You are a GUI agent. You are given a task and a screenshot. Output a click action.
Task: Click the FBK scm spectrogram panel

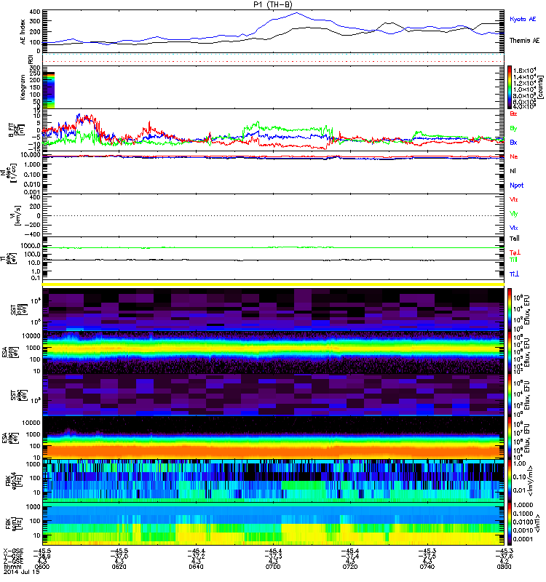(274, 524)
